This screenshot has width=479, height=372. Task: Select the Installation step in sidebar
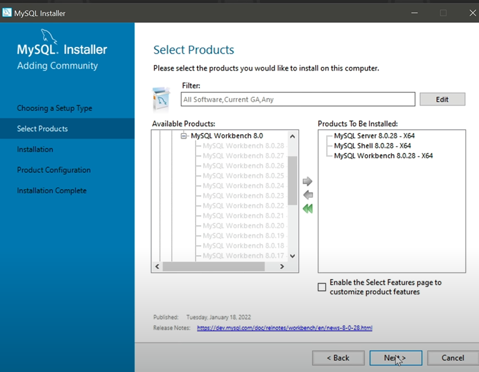tap(35, 149)
